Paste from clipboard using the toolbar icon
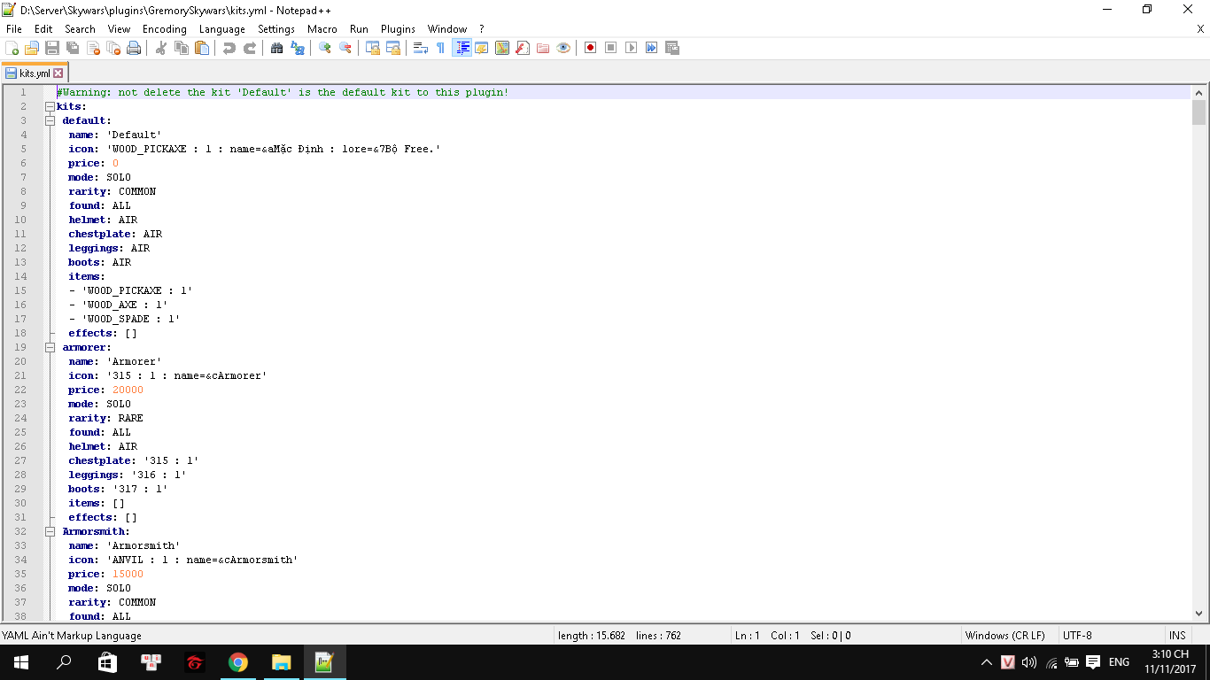Screen dimensions: 1210x680 [202, 48]
